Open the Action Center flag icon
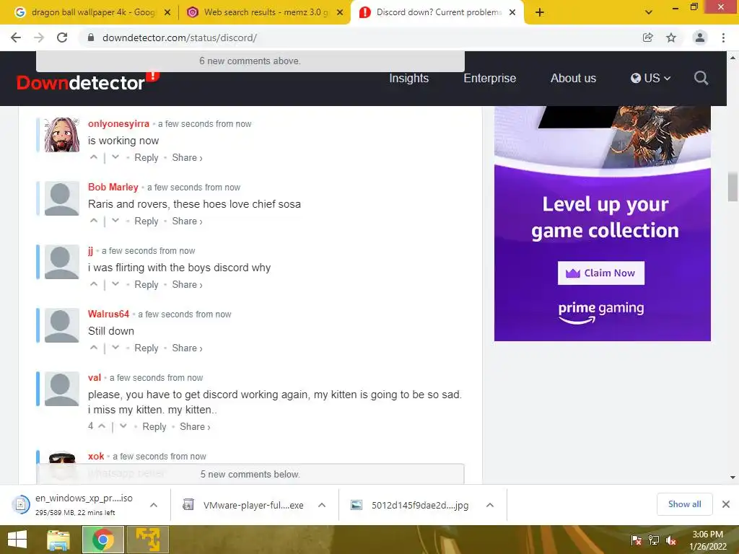Screen dimensions: 739x554 click(x=636, y=540)
